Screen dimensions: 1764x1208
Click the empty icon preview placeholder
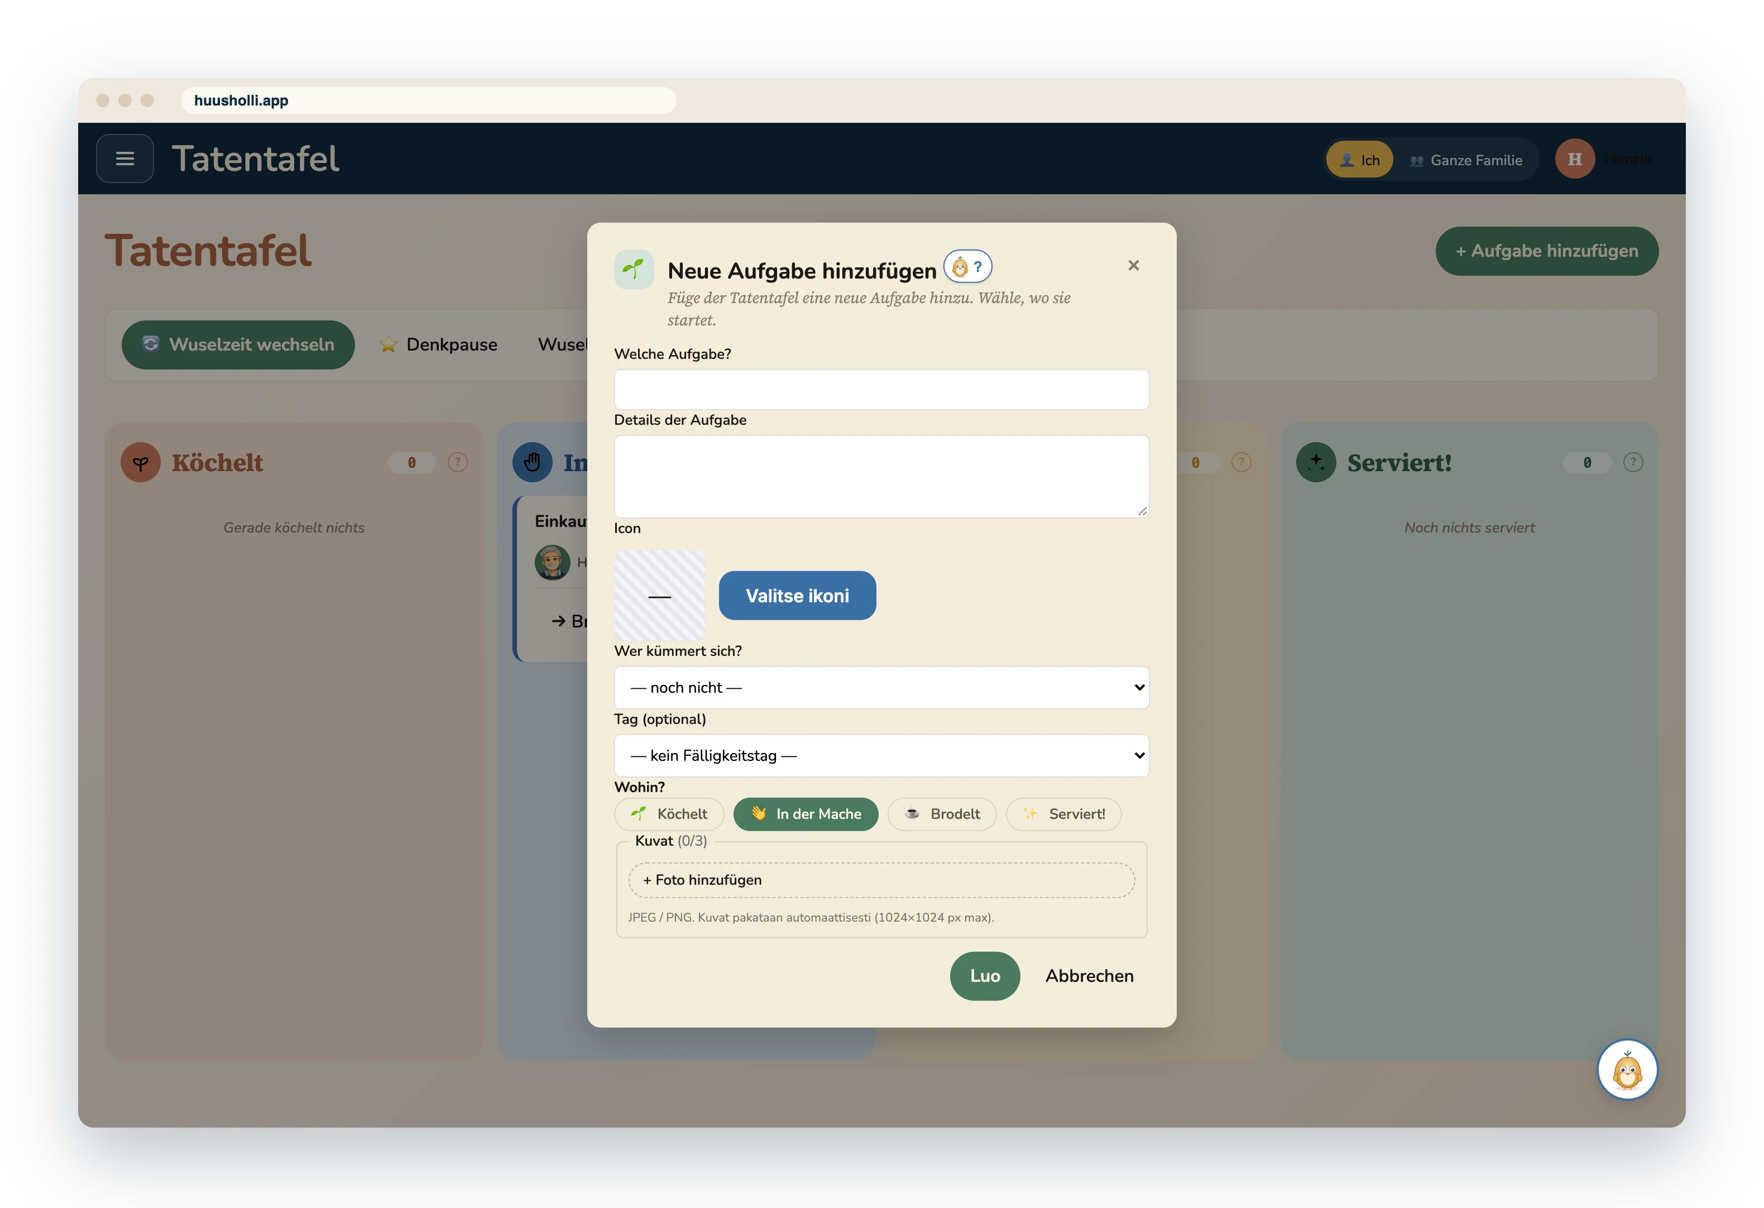pyautogui.click(x=660, y=595)
